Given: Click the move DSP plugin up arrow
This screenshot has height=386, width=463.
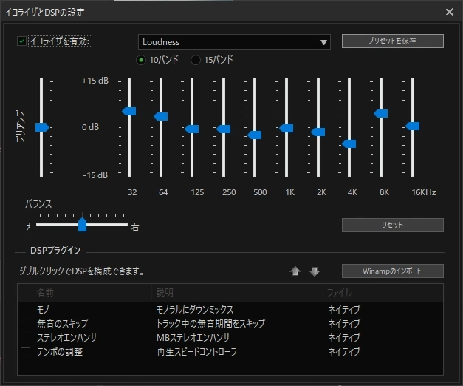Looking at the screenshot, I should (295, 271).
